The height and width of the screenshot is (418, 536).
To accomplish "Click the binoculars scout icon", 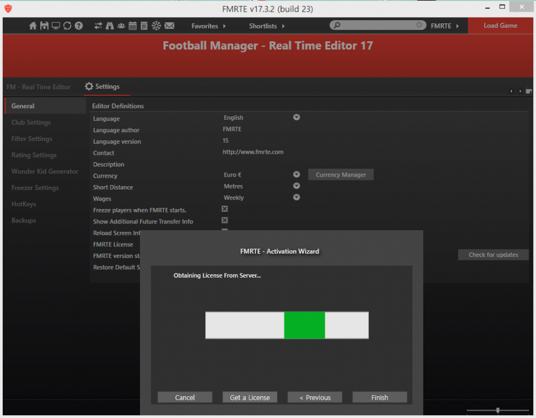I will [x=110, y=26].
